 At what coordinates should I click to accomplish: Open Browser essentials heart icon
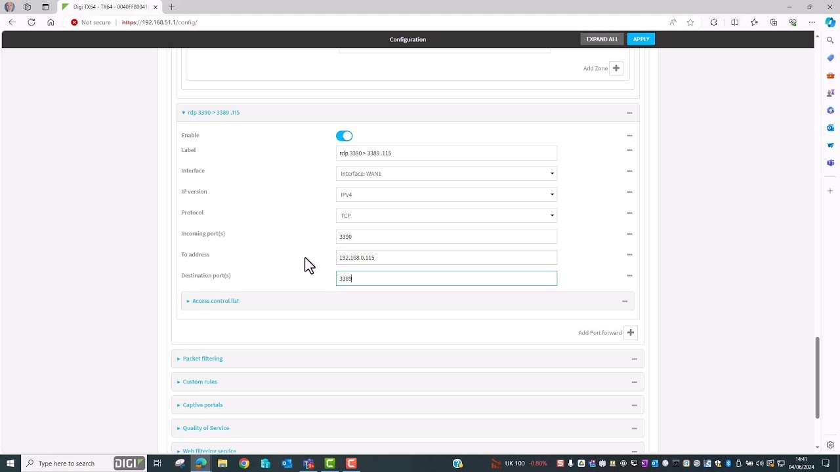pyautogui.click(x=793, y=22)
